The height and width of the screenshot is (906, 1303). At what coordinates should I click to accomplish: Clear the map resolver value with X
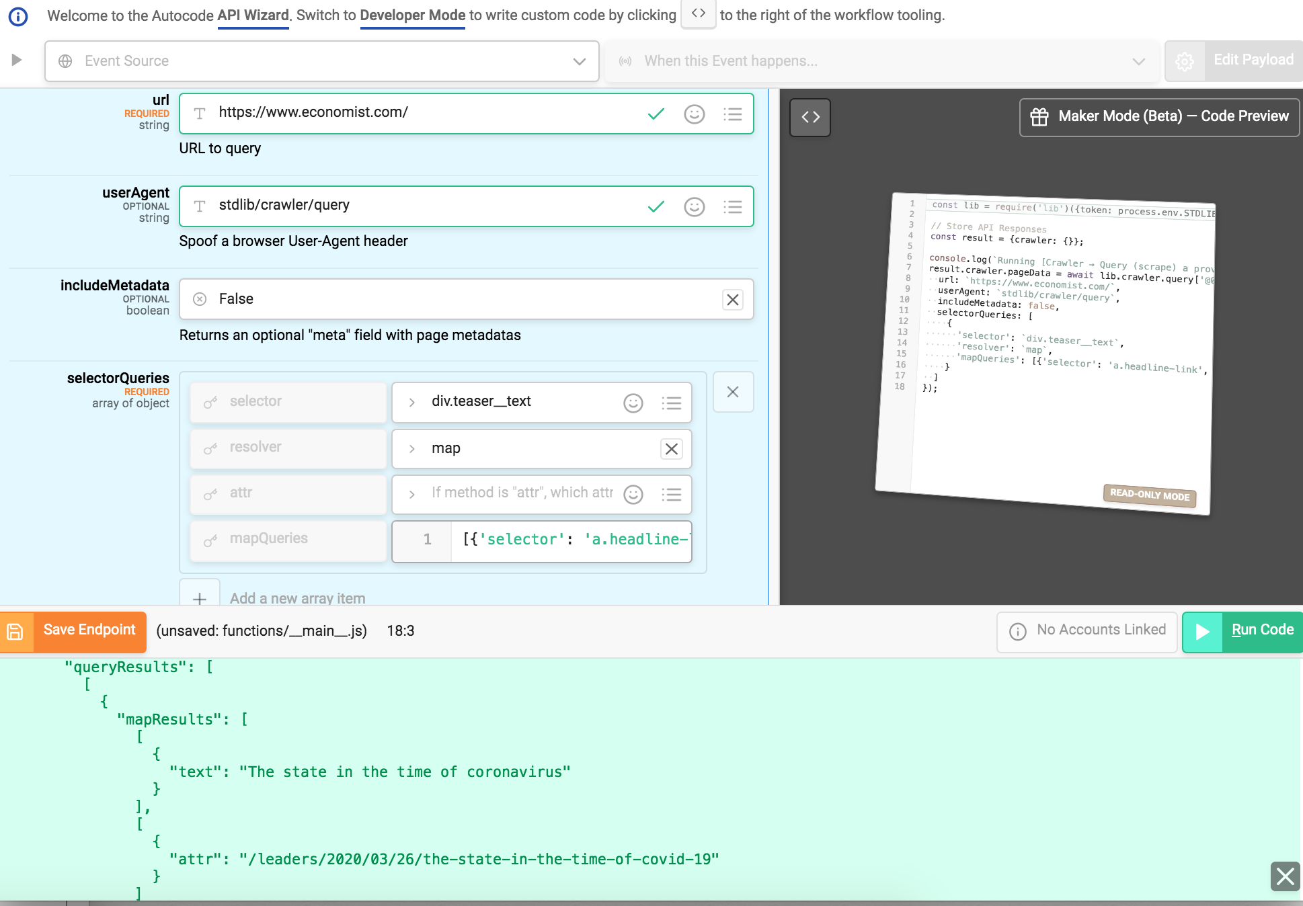click(672, 449)
